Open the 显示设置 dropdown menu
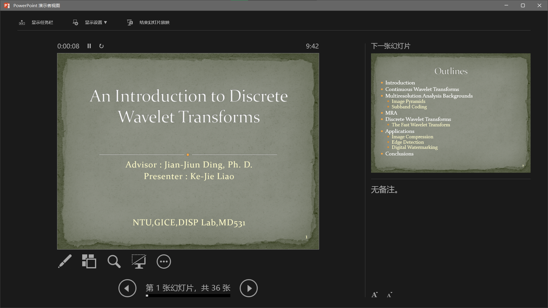This screenshot has width=548, height=308. (x=96, y=23)
